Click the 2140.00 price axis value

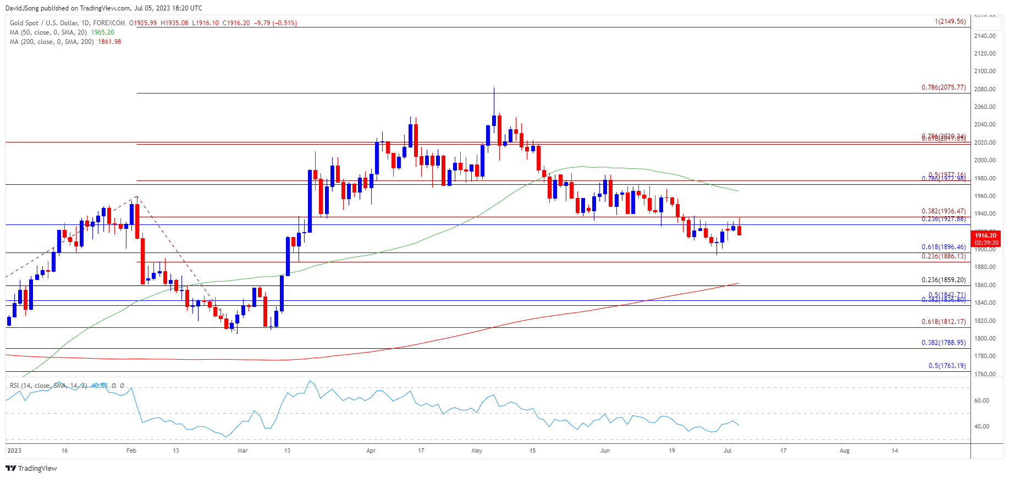985,36
